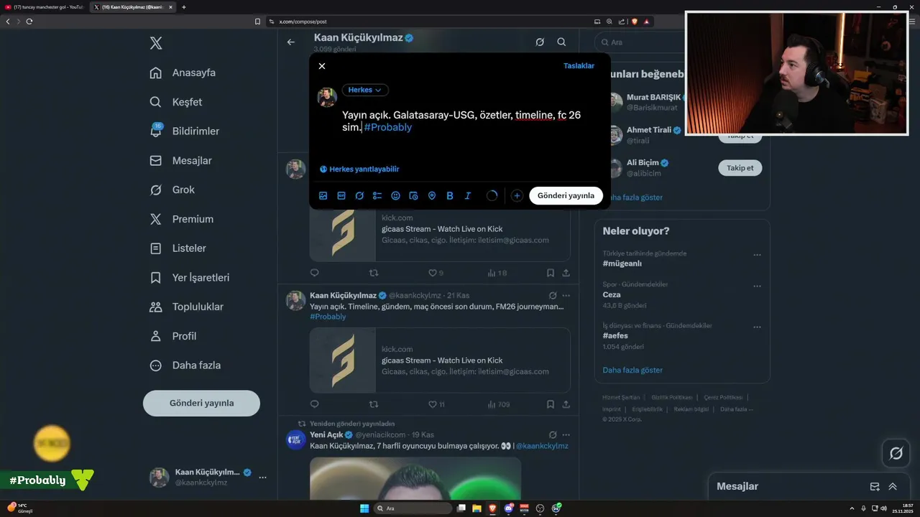Change who can reply: Herkes yanıtlayabilir
Screen dimensions: 920x517
point(359,169)
